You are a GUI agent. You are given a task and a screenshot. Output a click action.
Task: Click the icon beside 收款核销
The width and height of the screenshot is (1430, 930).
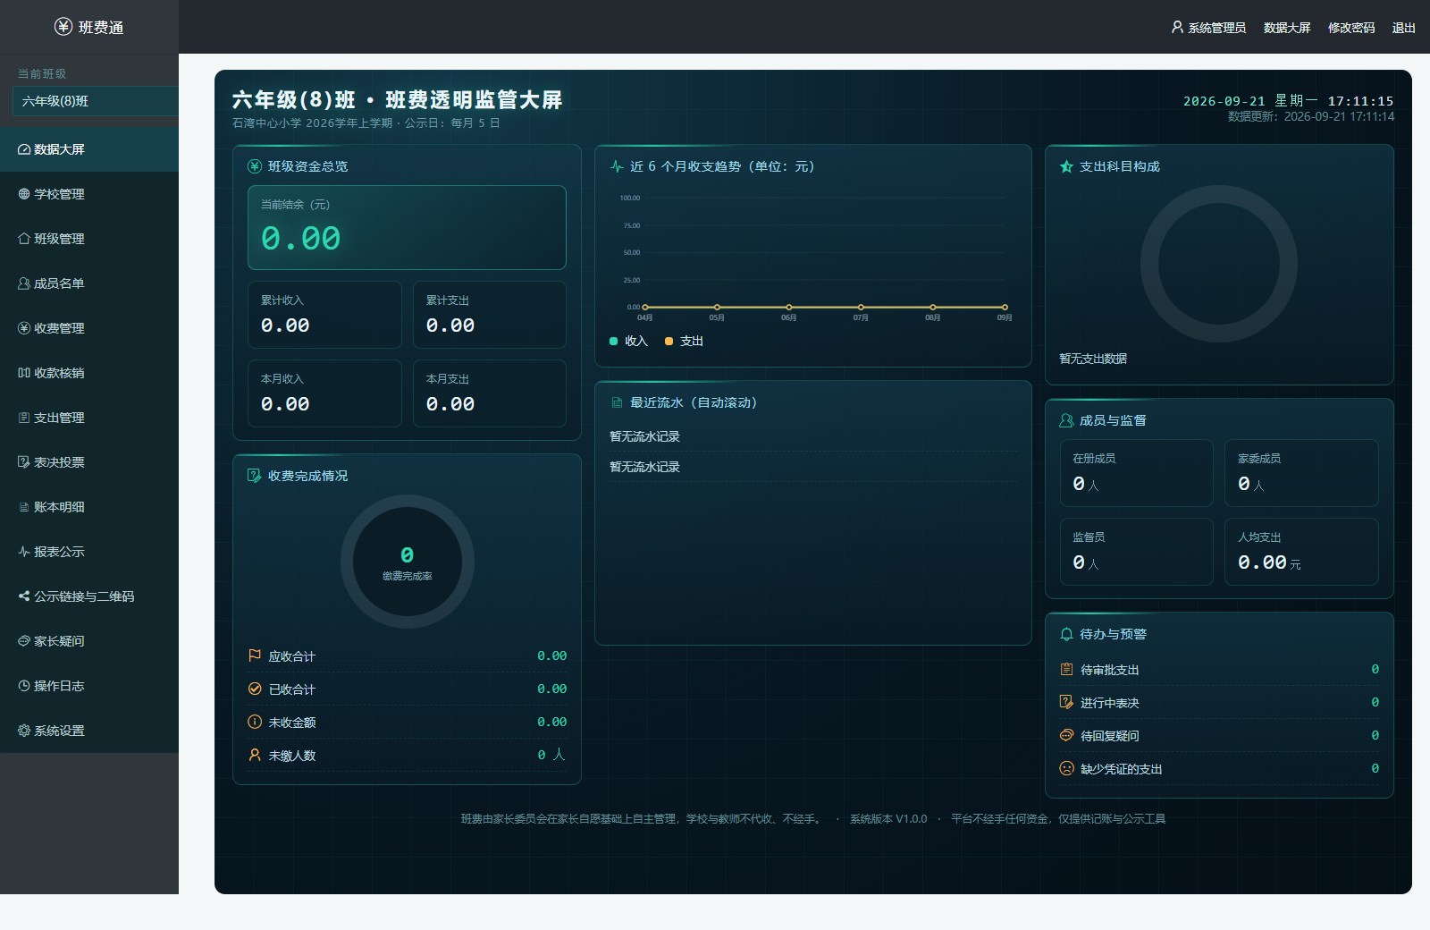24,373
